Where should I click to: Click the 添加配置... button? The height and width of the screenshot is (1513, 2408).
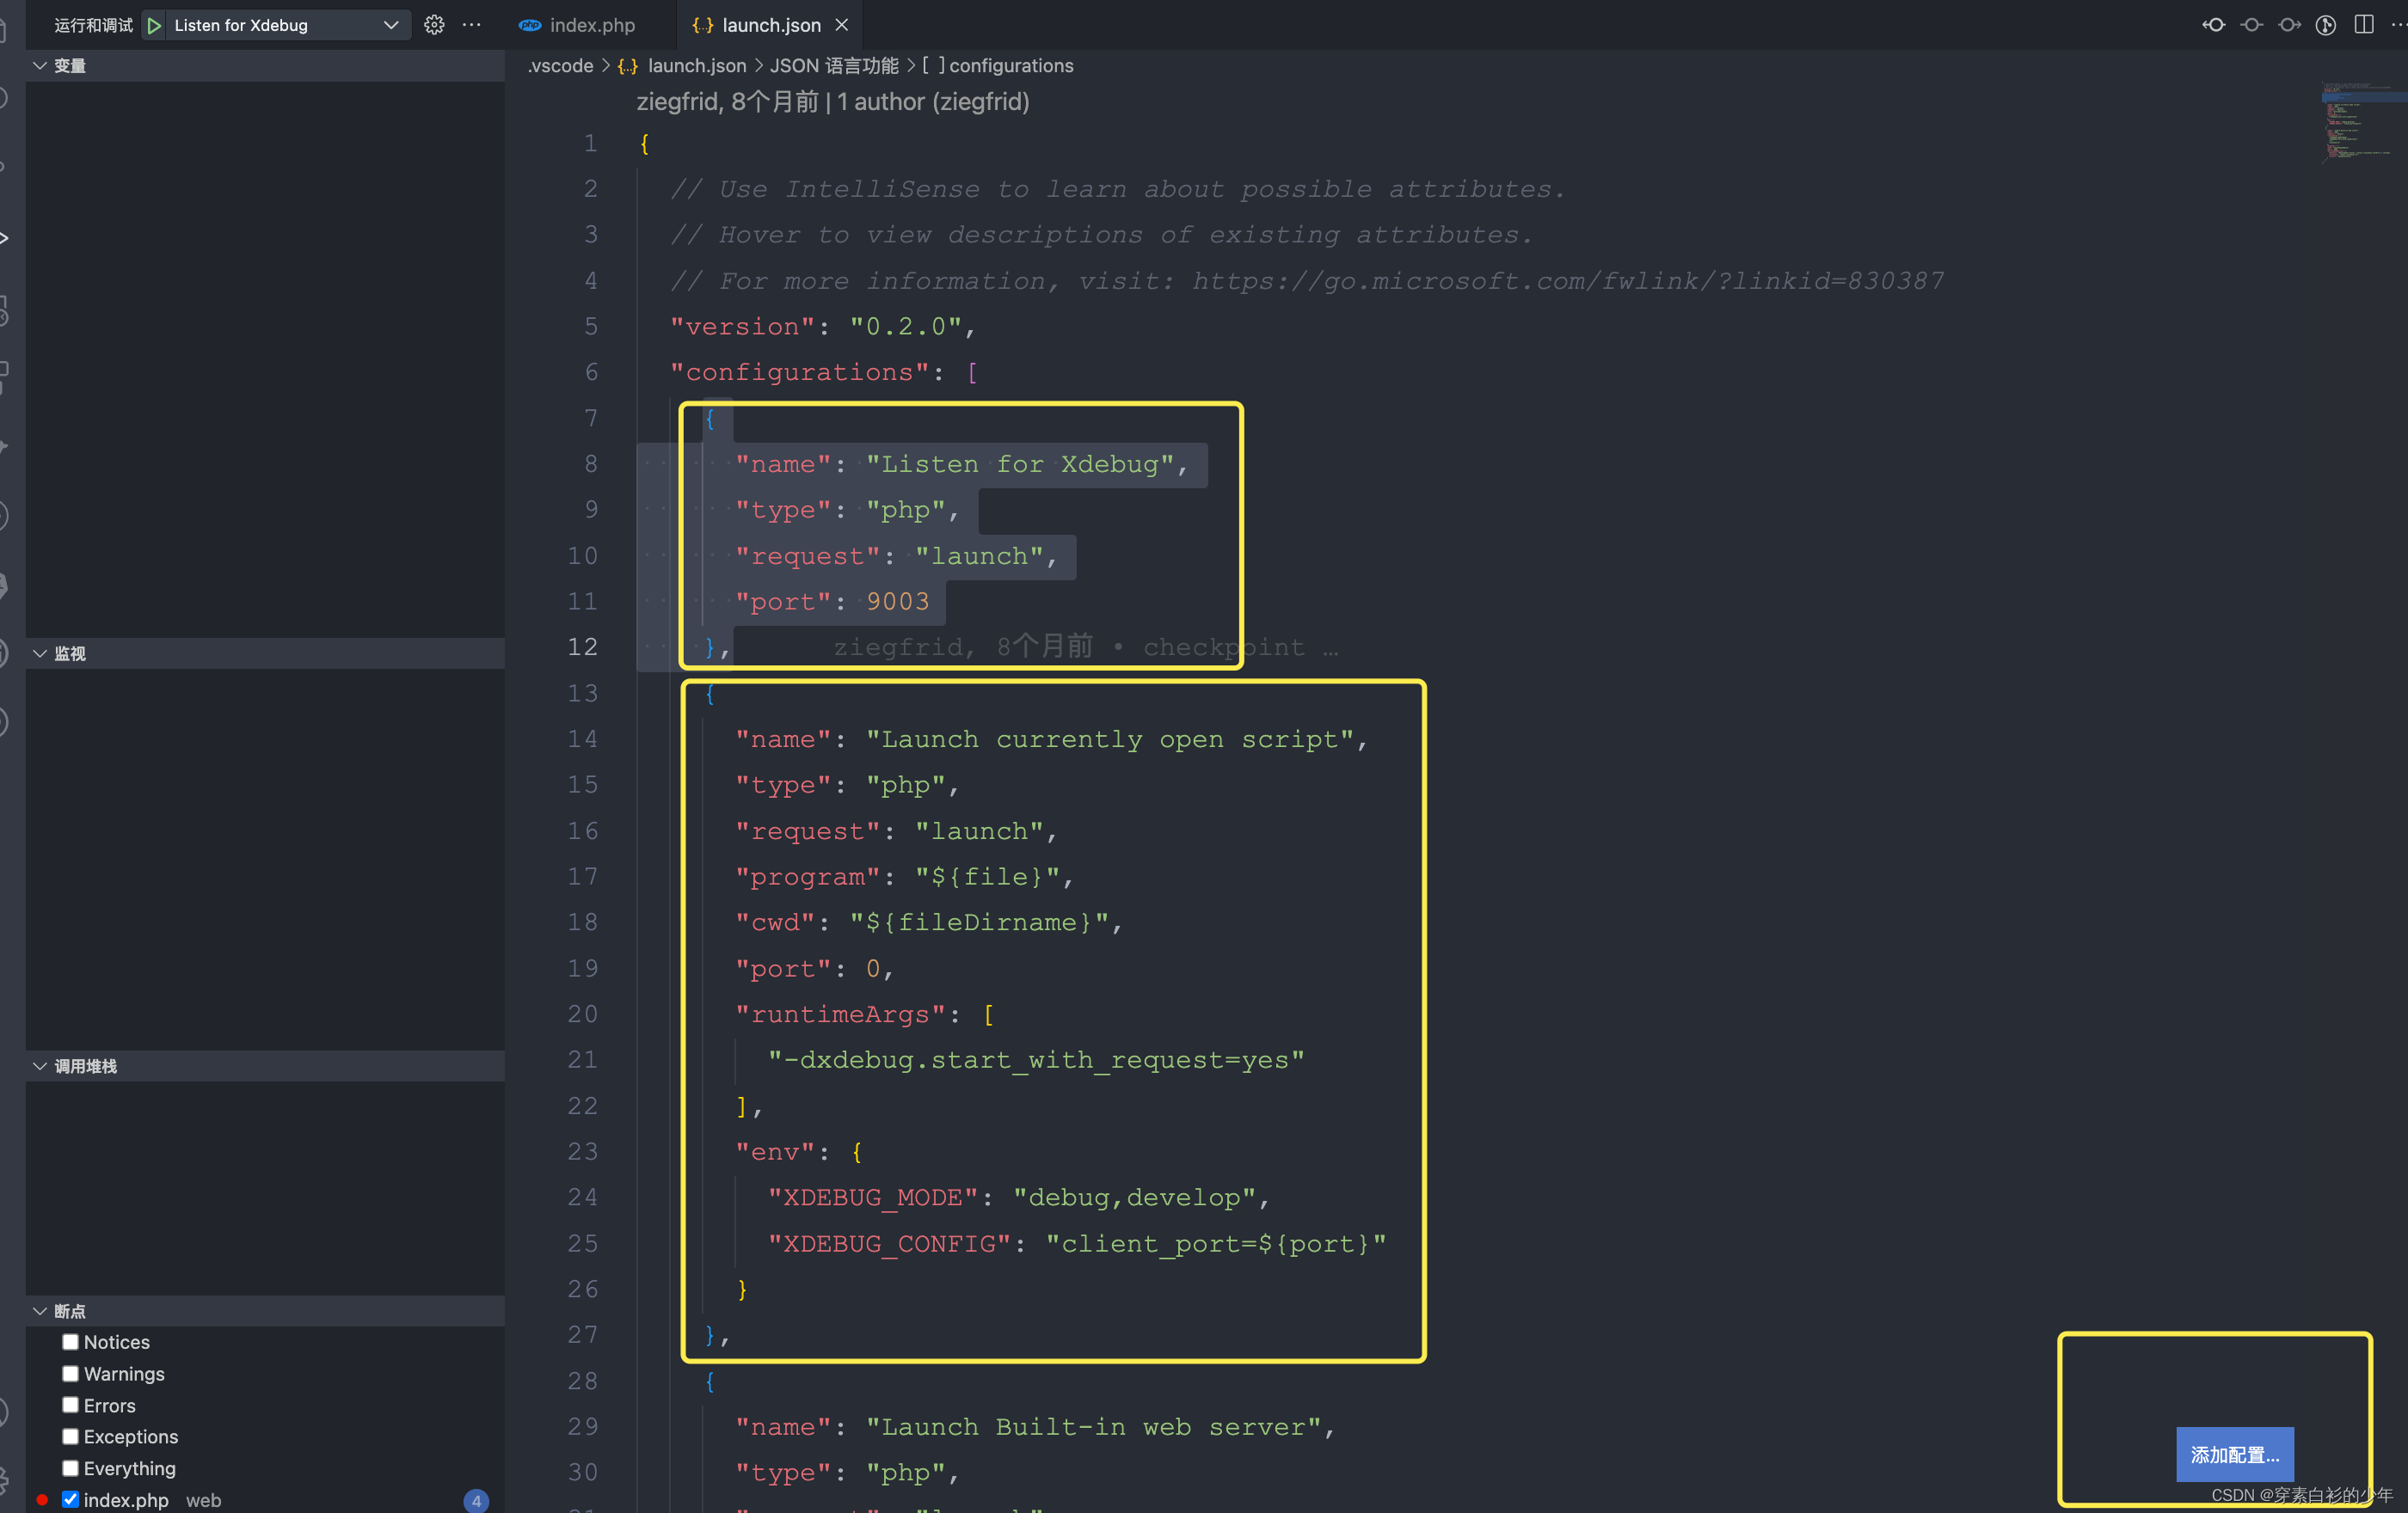click(2234, 1454)
